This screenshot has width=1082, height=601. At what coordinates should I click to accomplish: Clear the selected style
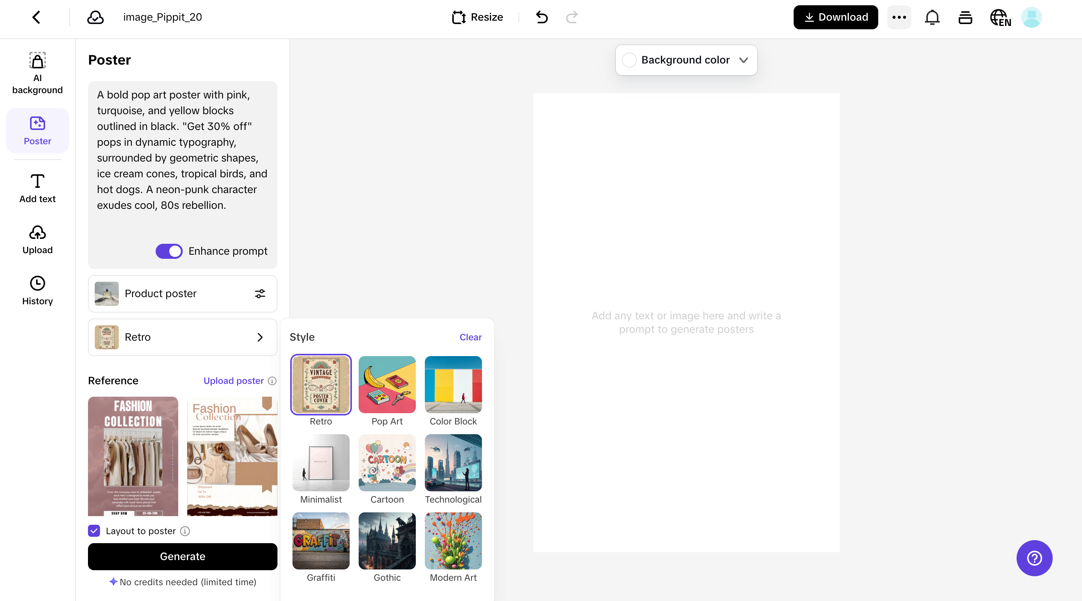click(x=470, y=337)
